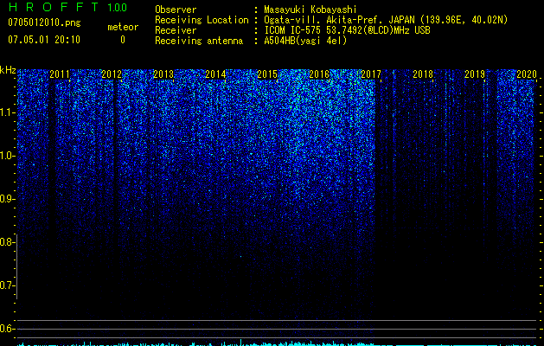Click the 2013 time marker
Viewport: 544px width, 346px height.
pos(163,74)
